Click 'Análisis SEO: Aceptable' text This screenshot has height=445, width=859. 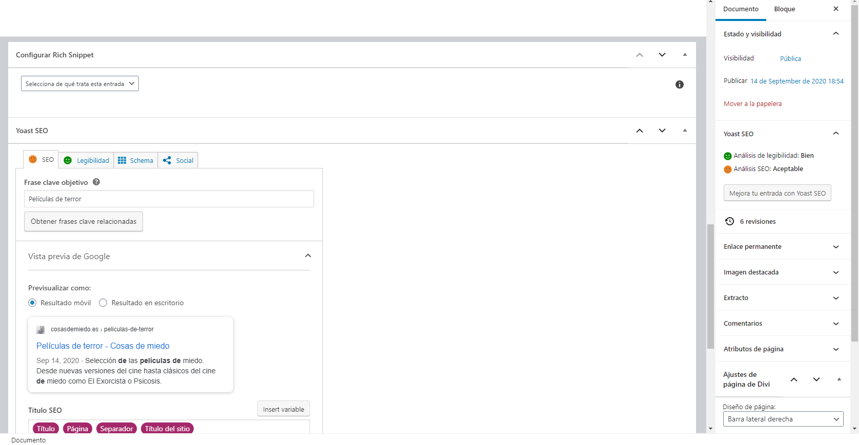(x=768, y=169)
